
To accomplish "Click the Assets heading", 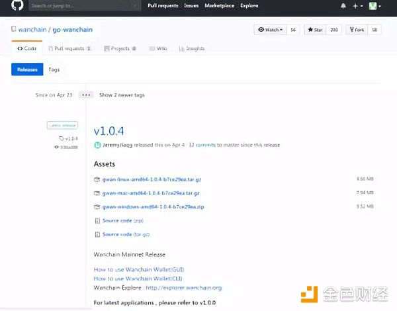I will point(105,164).
